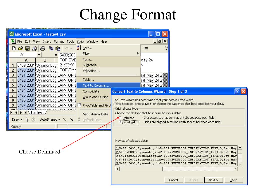
Task: Click the Select Objects pointer icon in Draw toolbar
Action: tap(27, 120)
